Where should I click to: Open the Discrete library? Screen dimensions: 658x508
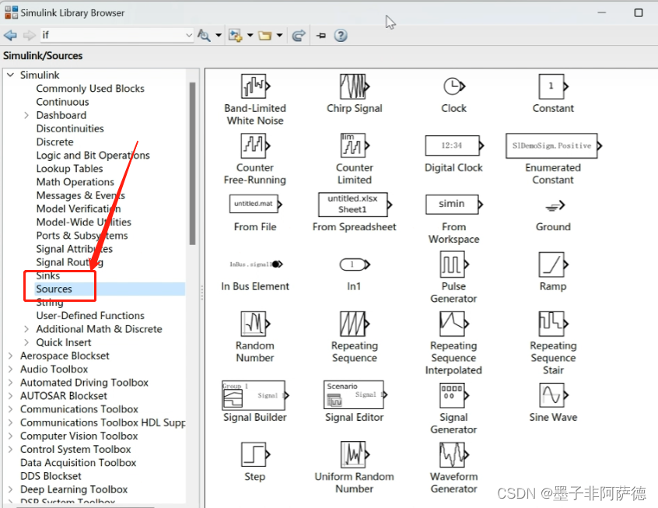[x=55, y=142]
